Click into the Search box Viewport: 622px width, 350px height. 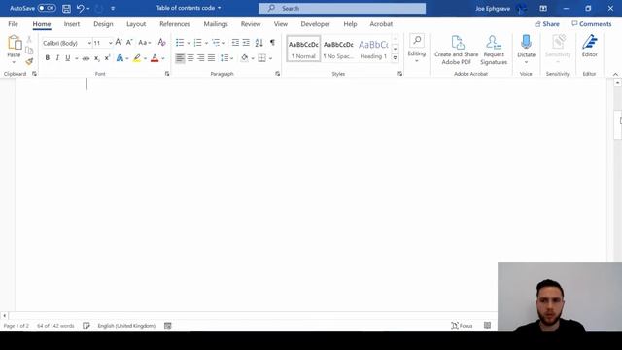coord(342,9)
